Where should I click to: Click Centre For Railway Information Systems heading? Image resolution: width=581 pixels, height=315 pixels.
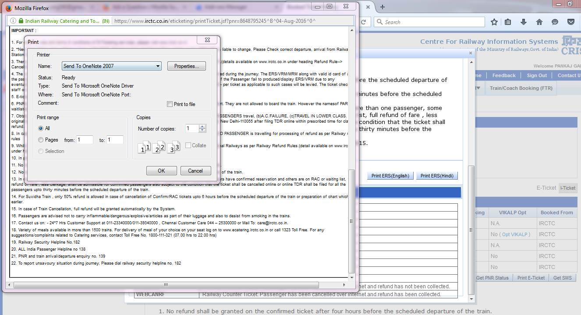tap(489, 42)
